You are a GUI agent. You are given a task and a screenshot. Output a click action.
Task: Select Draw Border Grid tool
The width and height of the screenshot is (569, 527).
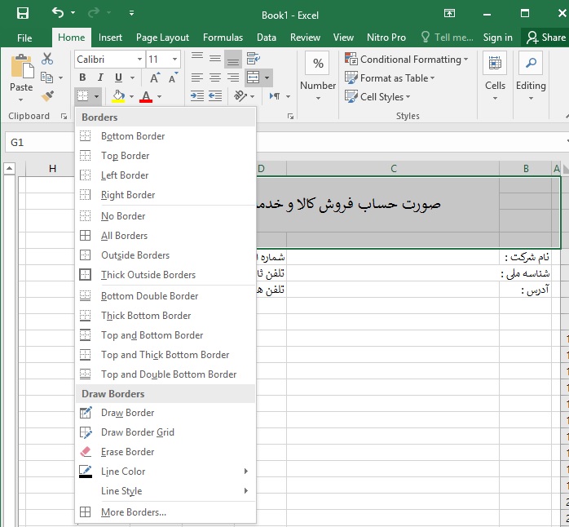pos(165,432)
